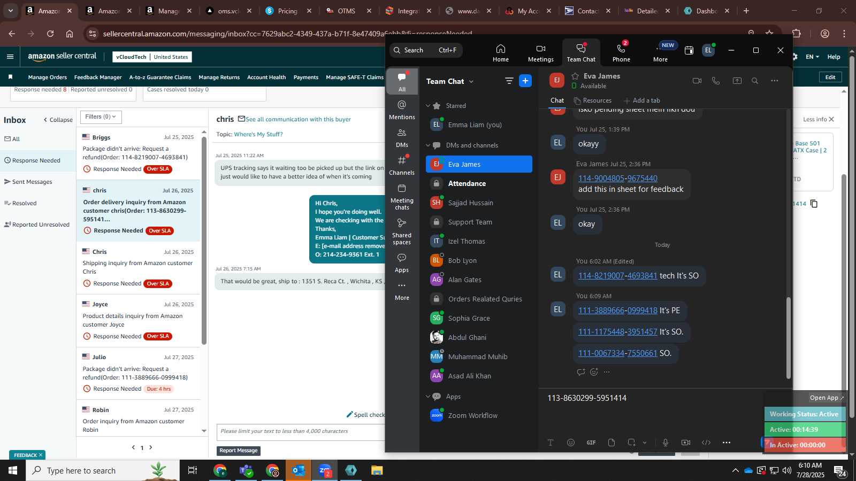Open order link 111-3889666-0999418
The width and height of the screenshot is (856, 481).
point(617,311)
